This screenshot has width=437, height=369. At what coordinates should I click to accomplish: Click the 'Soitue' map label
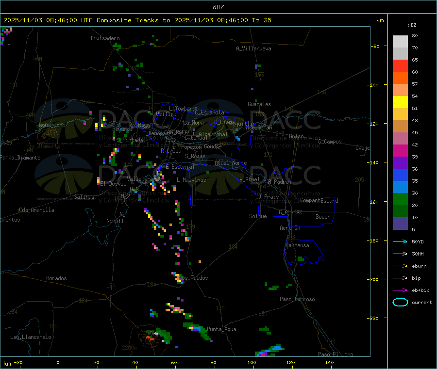[x=258, y=216]
